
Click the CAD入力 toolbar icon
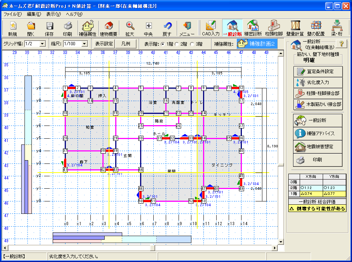(x=211, y=28)
